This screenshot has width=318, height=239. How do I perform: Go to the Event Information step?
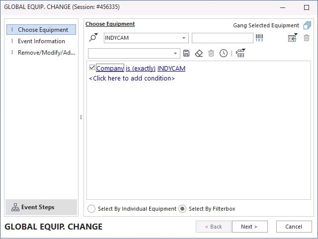(x=41, y=41)
